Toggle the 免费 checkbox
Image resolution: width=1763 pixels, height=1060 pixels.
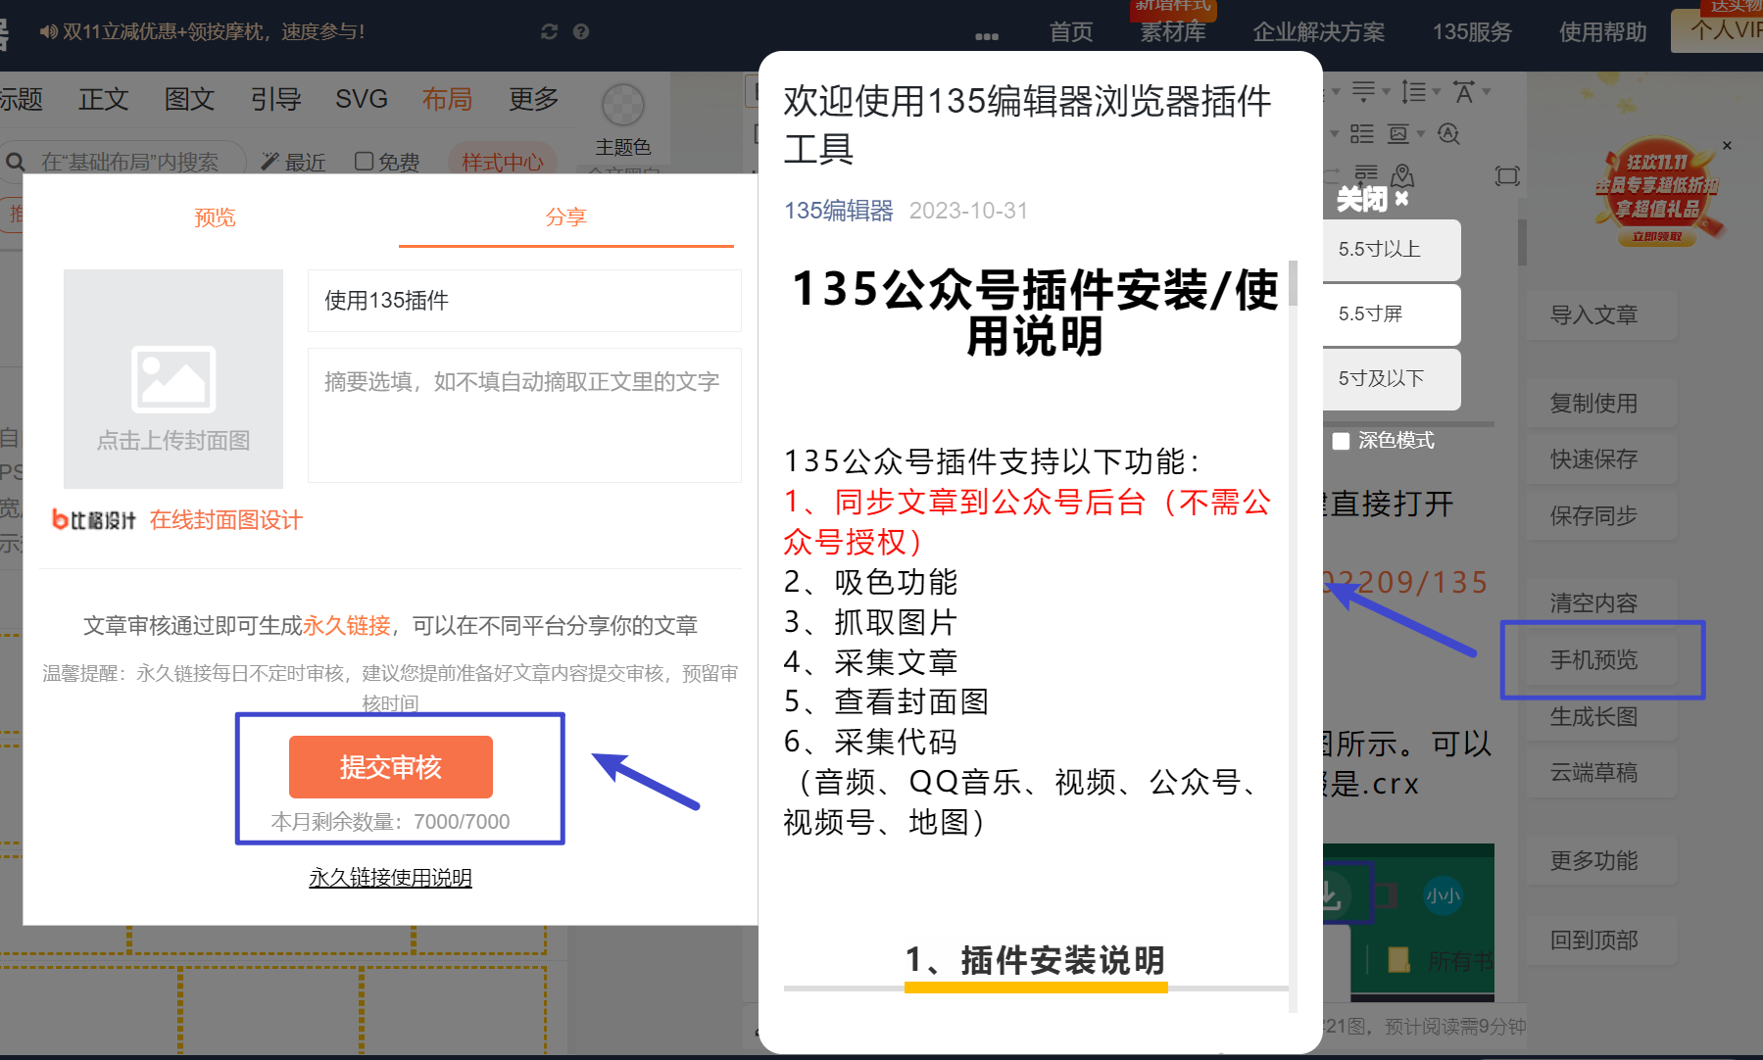click(364, 161)
